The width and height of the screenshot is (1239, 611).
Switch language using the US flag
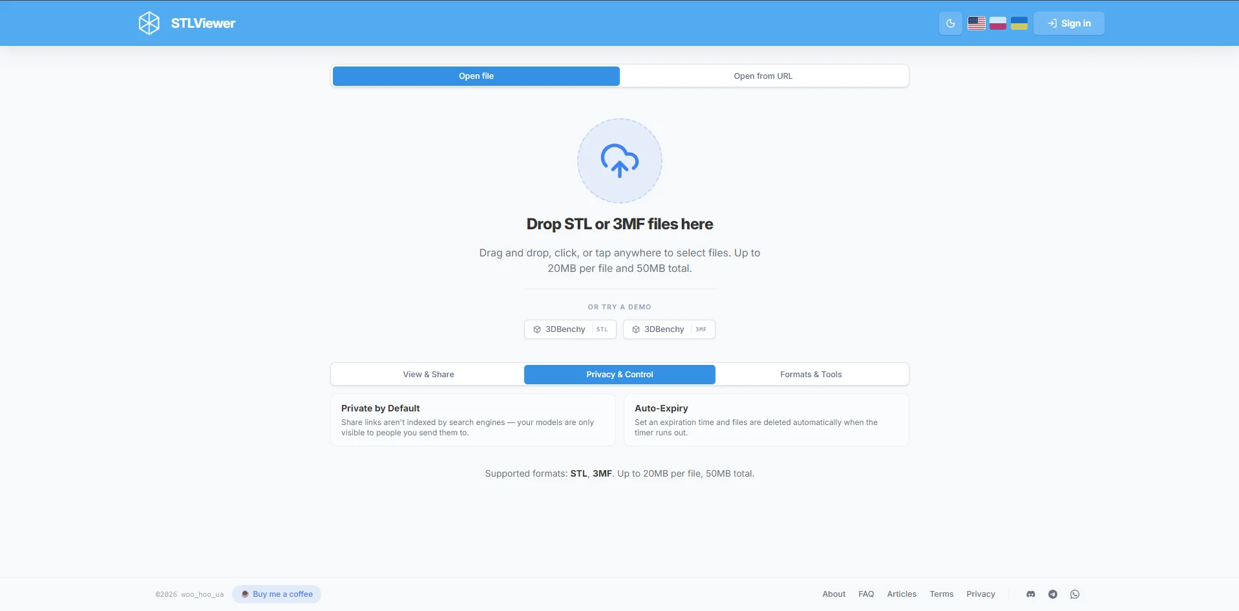coord(977,23)
